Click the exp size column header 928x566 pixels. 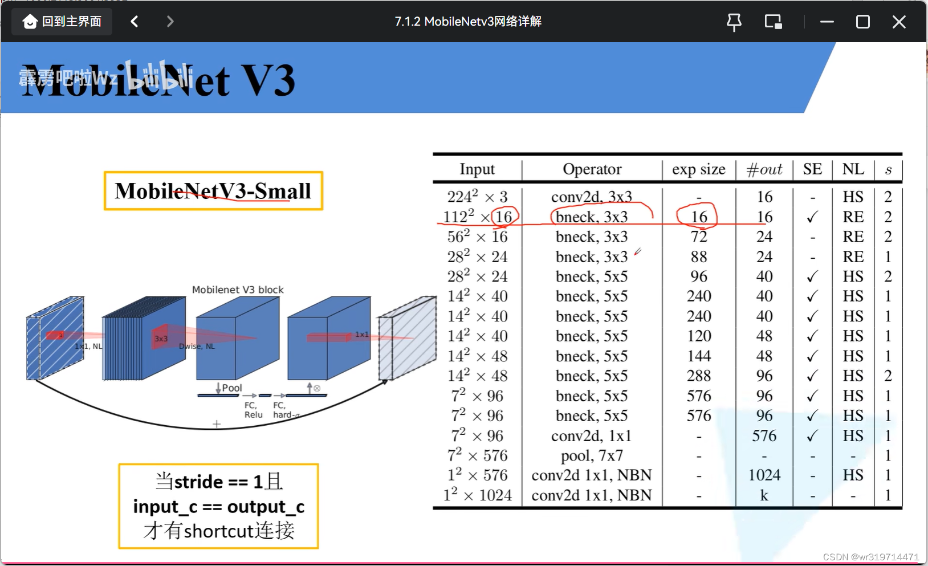coord(699,169)
